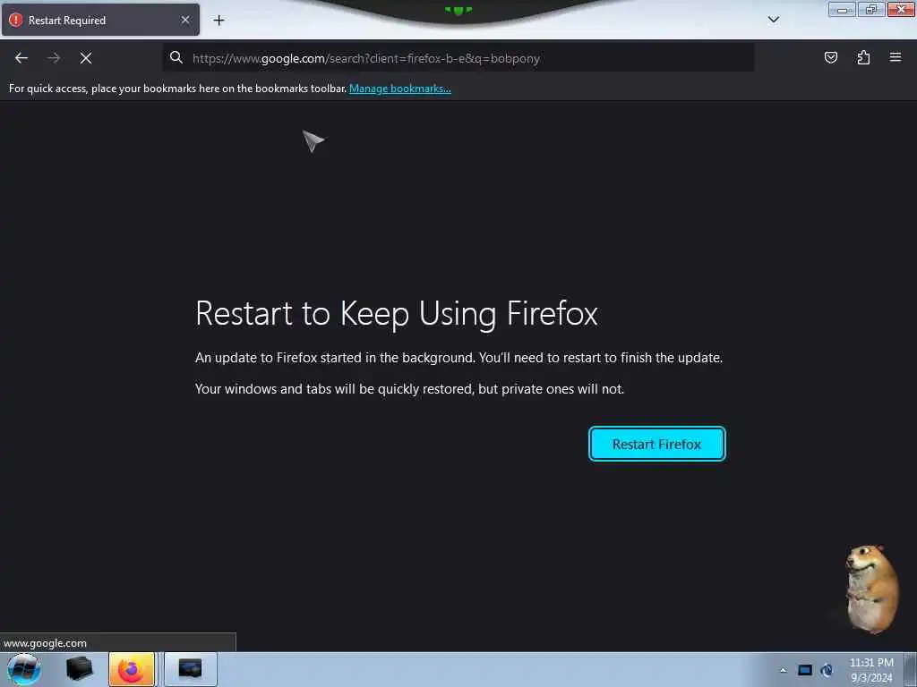
Task: Minimize the Firefox window
Action: pos(842,9)
